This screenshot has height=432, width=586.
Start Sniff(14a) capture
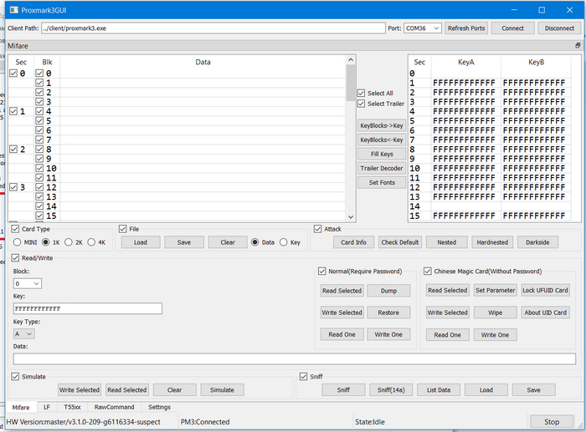(x=391, y=389)
